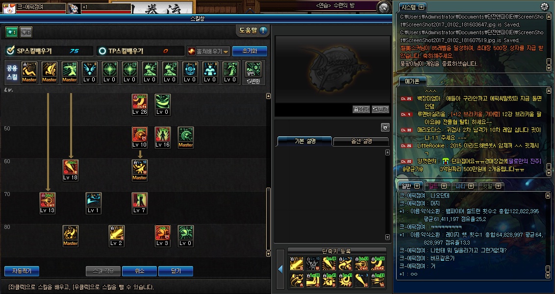The image size is (555, 294).
Task: Toggle the 잠금 lock button under preview
Action: pyautogui.click(x=361, y=109)
